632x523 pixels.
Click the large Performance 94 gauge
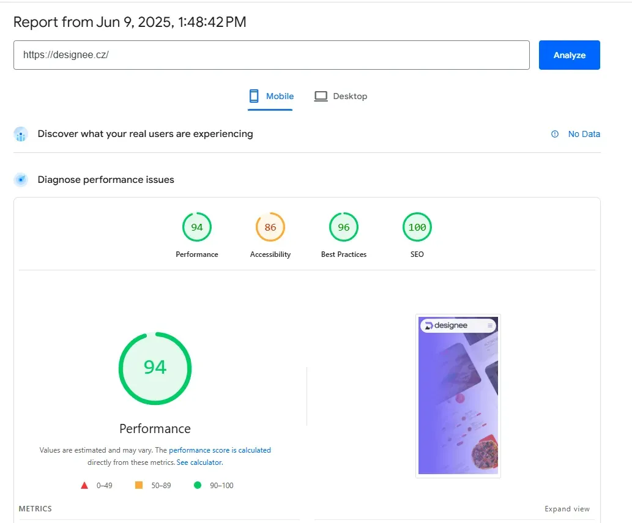(155, 368)
